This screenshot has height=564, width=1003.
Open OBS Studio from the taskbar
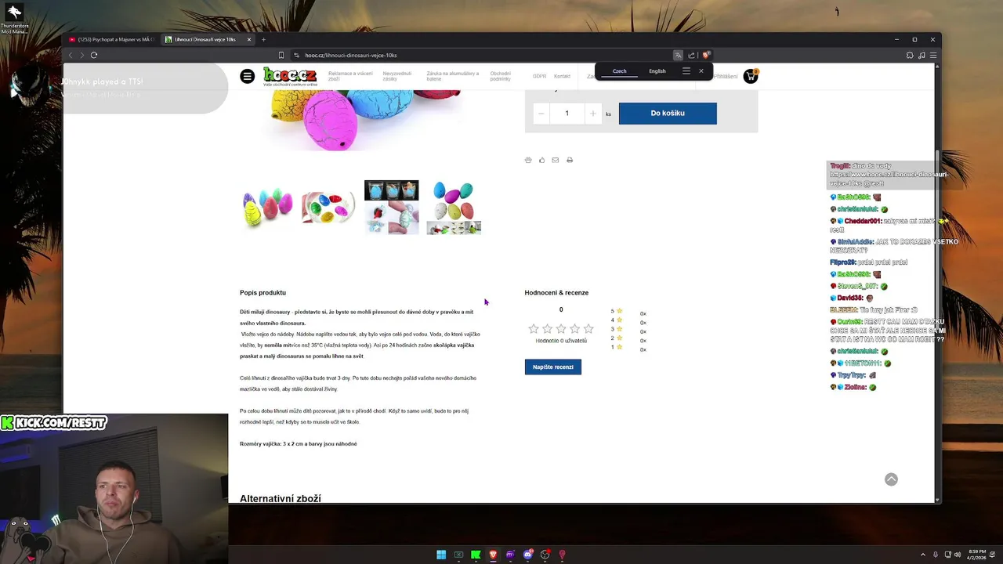[x=545, y=555]
